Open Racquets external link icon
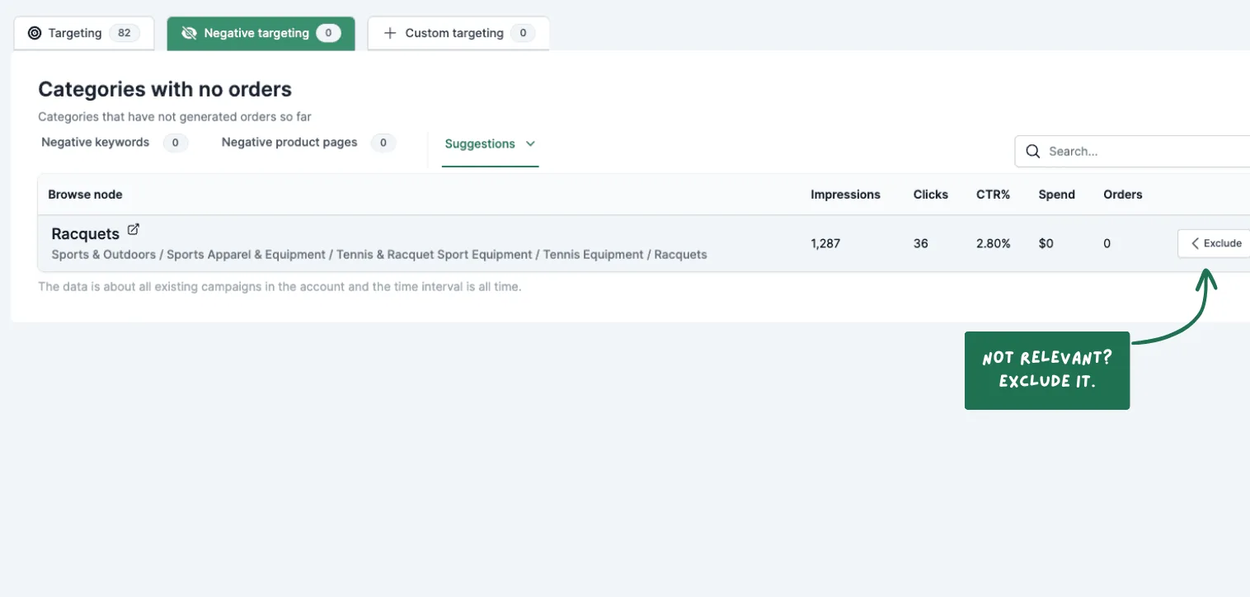 coord(134,230)
